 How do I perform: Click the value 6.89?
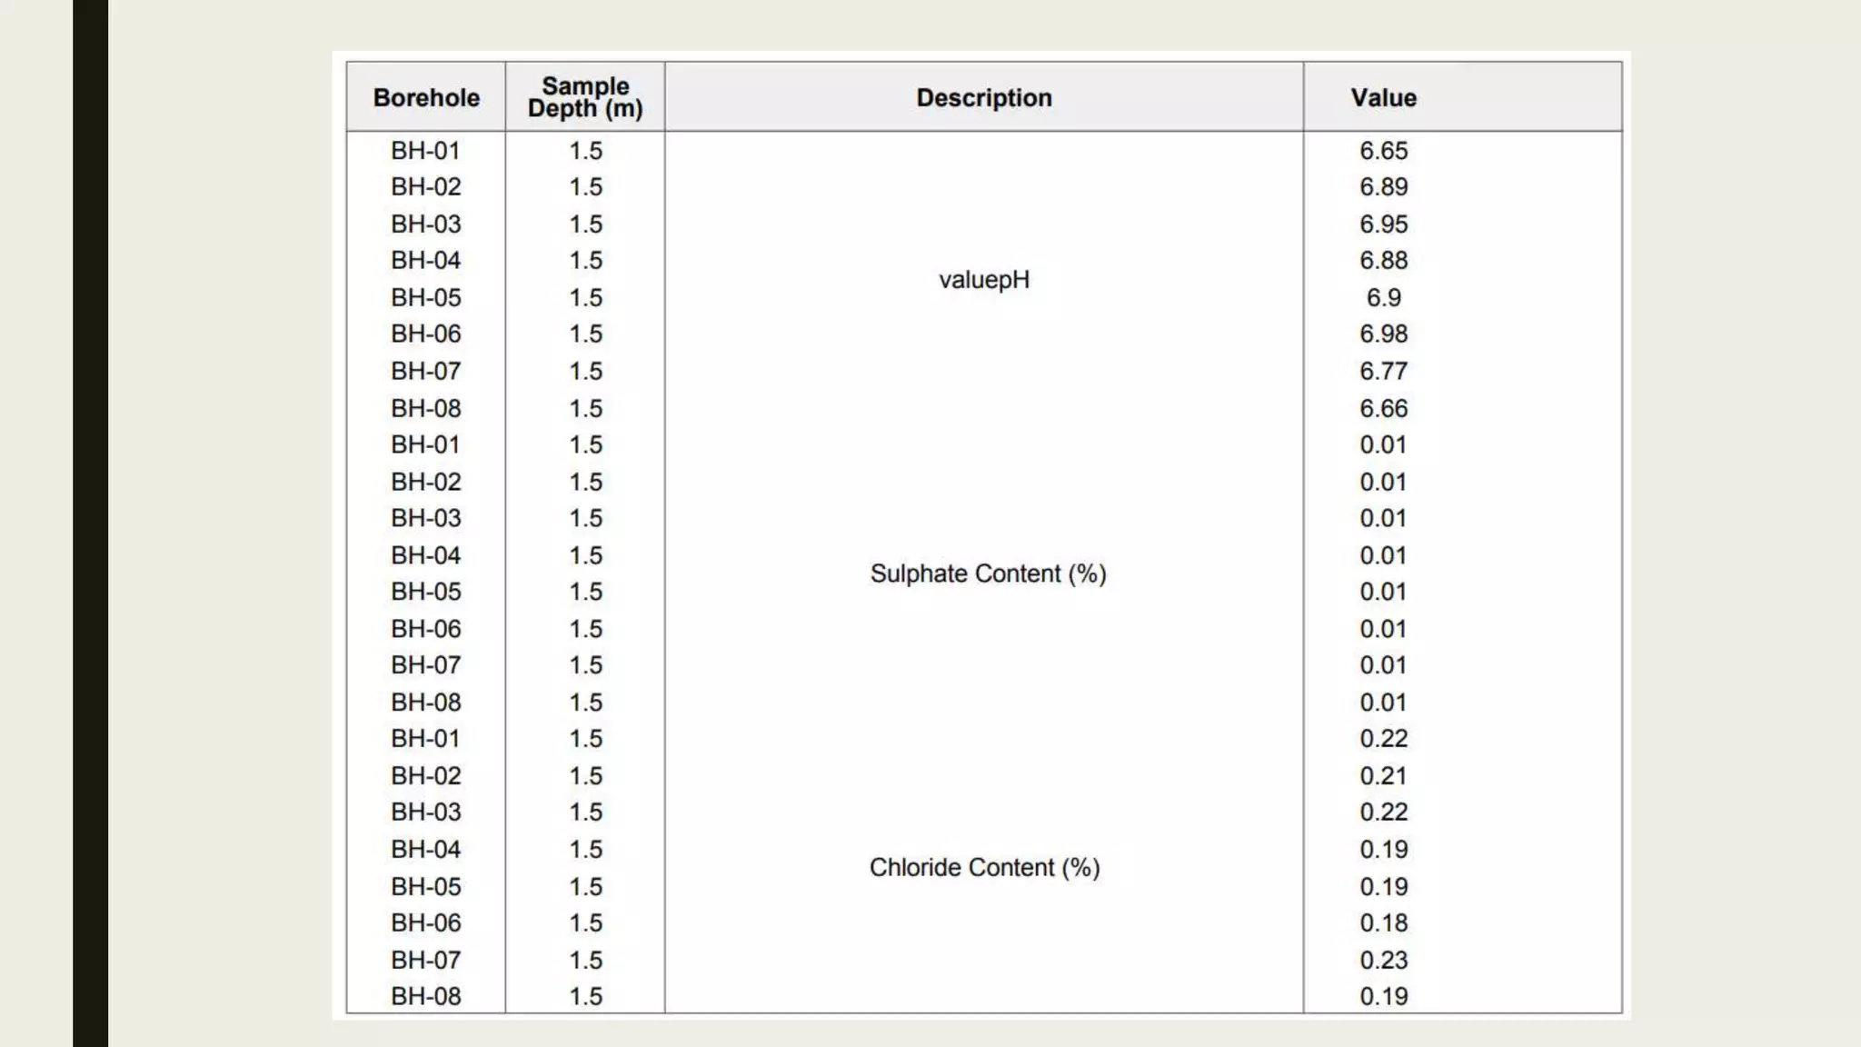point(1383,186)
